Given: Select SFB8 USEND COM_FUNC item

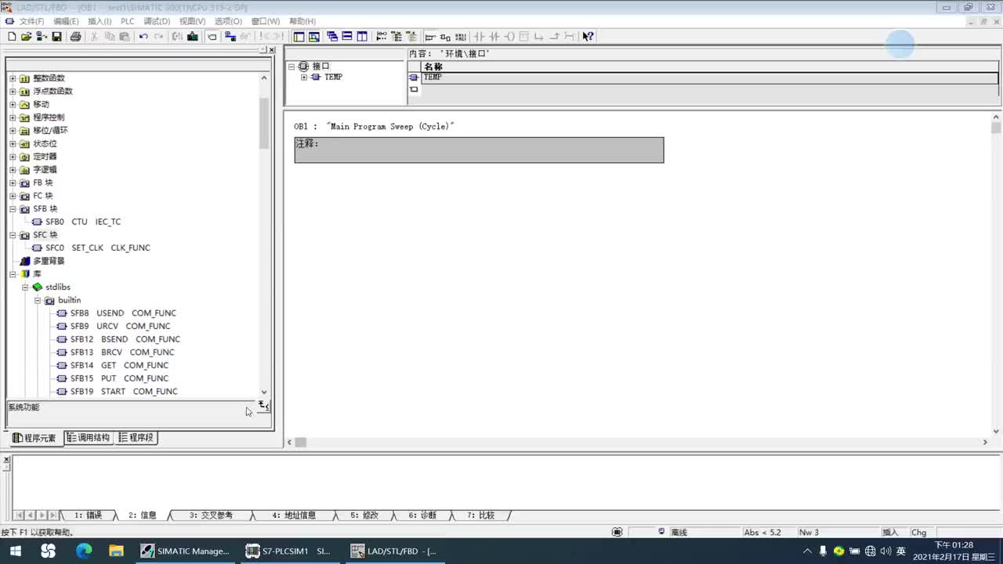Looking at the screenshot, I should click(123, 313).
